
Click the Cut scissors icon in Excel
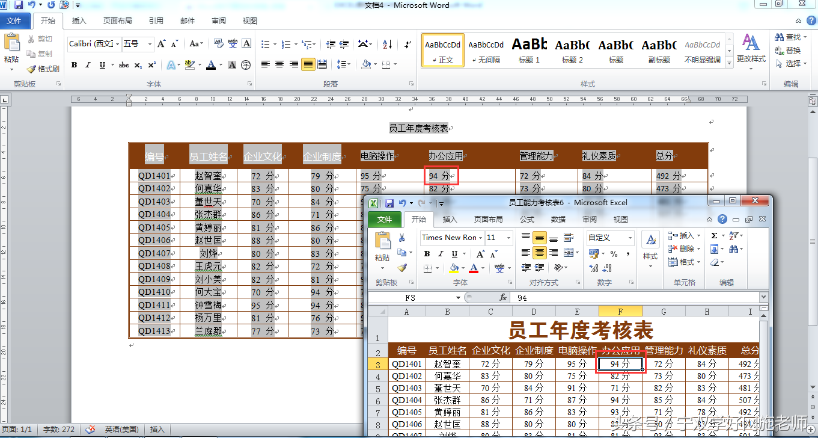(x=401, y=238)
